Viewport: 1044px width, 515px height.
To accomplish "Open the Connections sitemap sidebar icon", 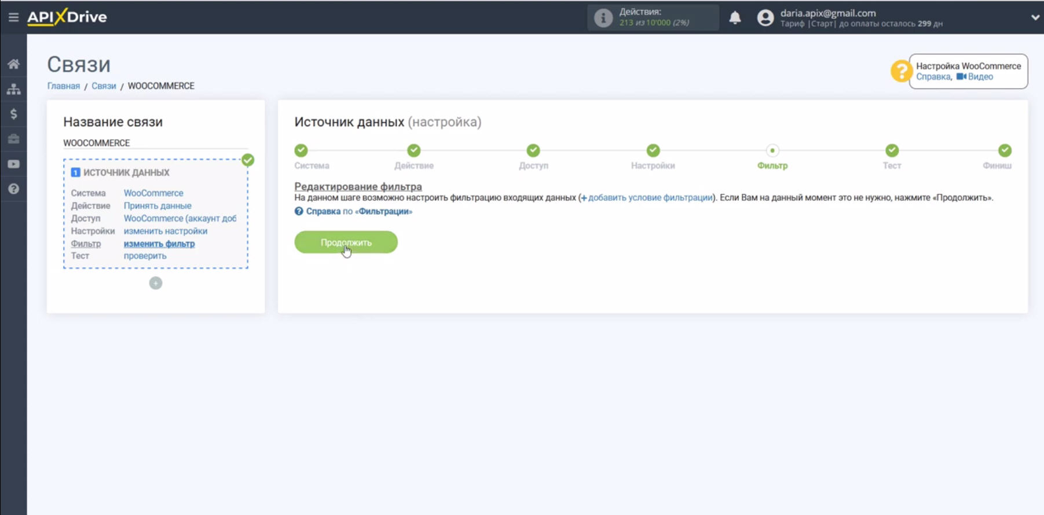I will point(13,89).
